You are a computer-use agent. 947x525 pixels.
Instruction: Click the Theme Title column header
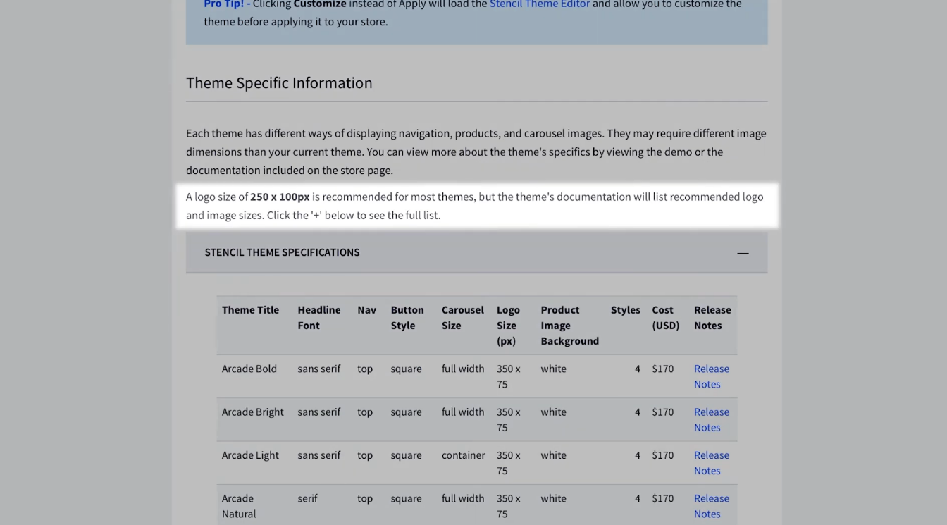250,310
